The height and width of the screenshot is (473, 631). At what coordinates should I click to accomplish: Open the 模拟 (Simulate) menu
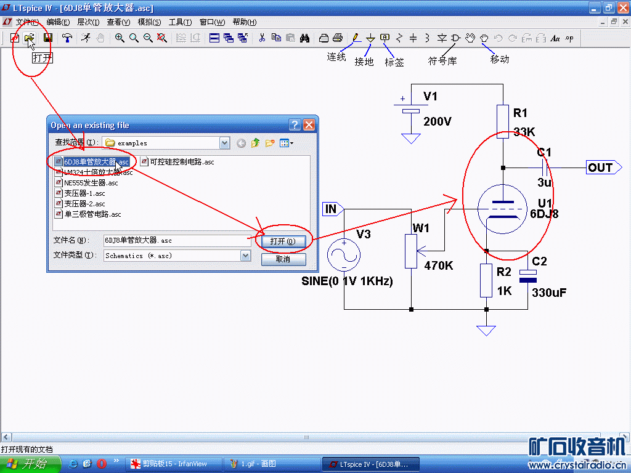149,22
